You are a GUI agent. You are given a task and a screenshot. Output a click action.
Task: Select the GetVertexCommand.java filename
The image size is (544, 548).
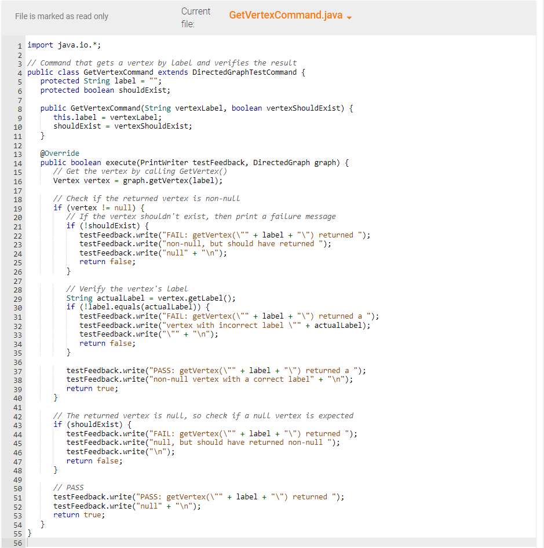tap(284, 15)
